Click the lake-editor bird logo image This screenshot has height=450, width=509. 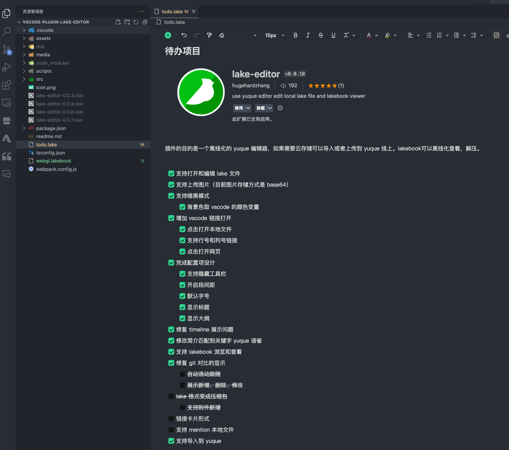[x=201, y=92]
